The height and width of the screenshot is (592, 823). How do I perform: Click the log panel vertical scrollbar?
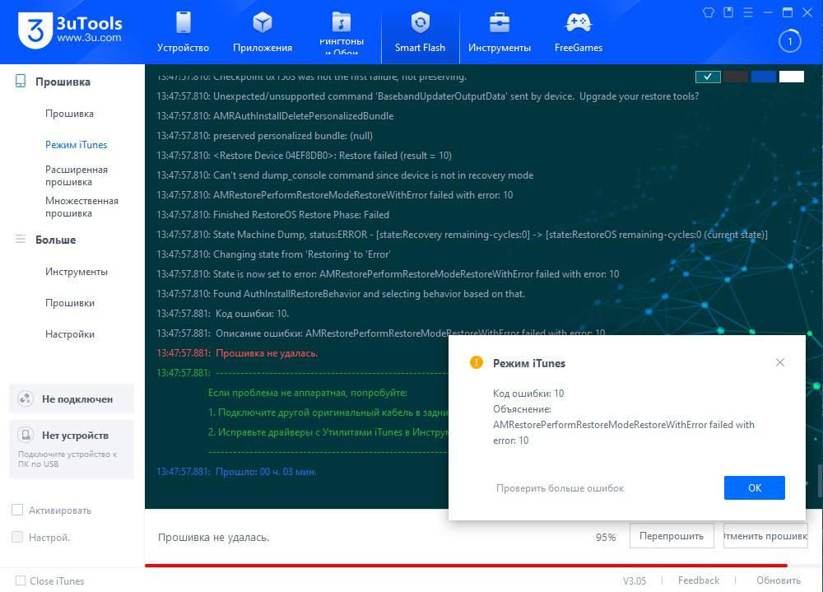coord(820,481)
